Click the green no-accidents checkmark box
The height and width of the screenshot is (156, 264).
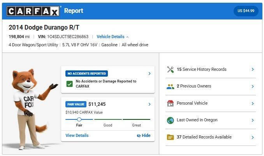coord(70,84)
